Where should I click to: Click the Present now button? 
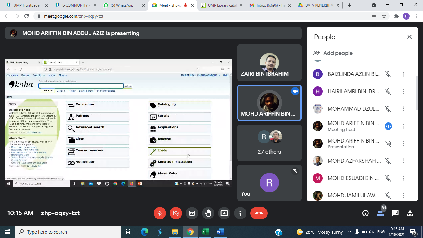point(224,213)
